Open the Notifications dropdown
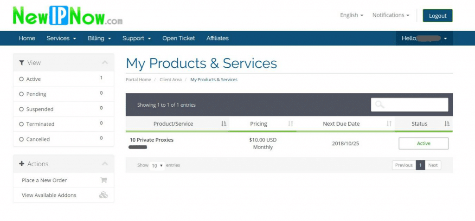Image resolution: width=475 pixels, height=221 pixels. tap(391, 15)
